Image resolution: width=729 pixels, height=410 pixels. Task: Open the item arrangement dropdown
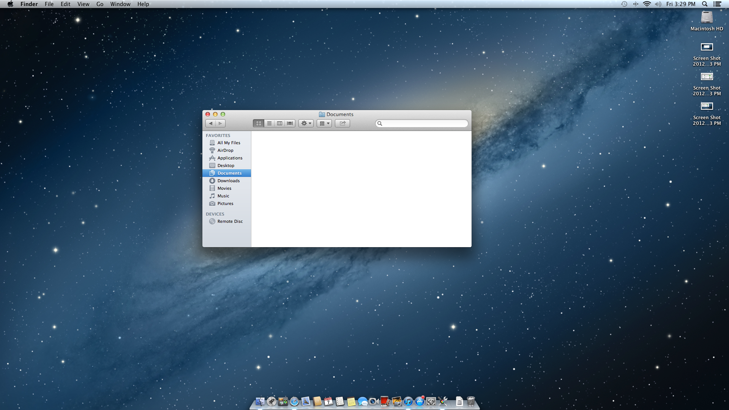tap(324, 123)
